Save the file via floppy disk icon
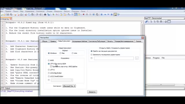The image size is (185, 104). (8, 14)
